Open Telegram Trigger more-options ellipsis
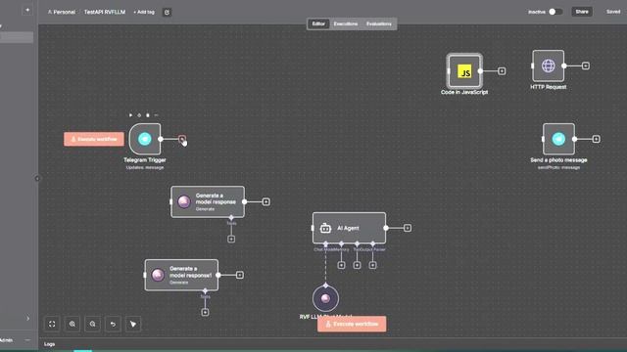Image resolution: width=627 pixels, height=352 pixels. click(157, 115)
